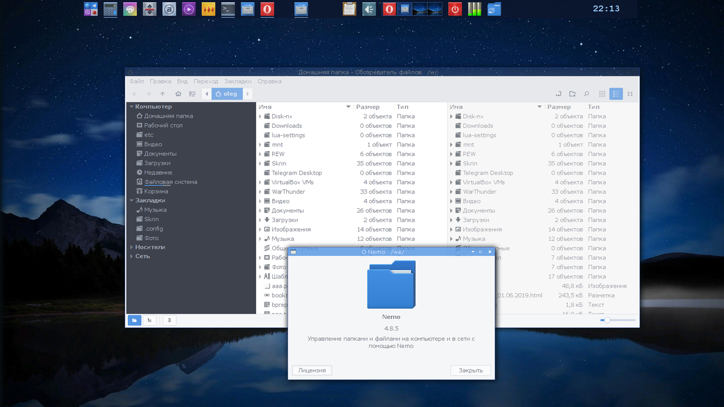
Task: Hide the sidebar using the status bar button
Action: click(x=170, y=320)
